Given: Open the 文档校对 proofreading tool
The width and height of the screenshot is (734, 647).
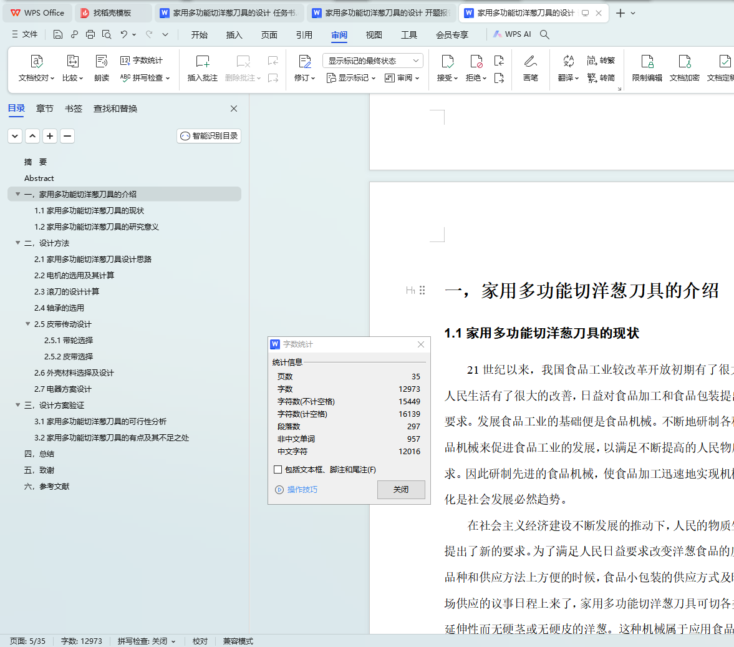Looking at the screenshot, I should [x=37, y=69].
